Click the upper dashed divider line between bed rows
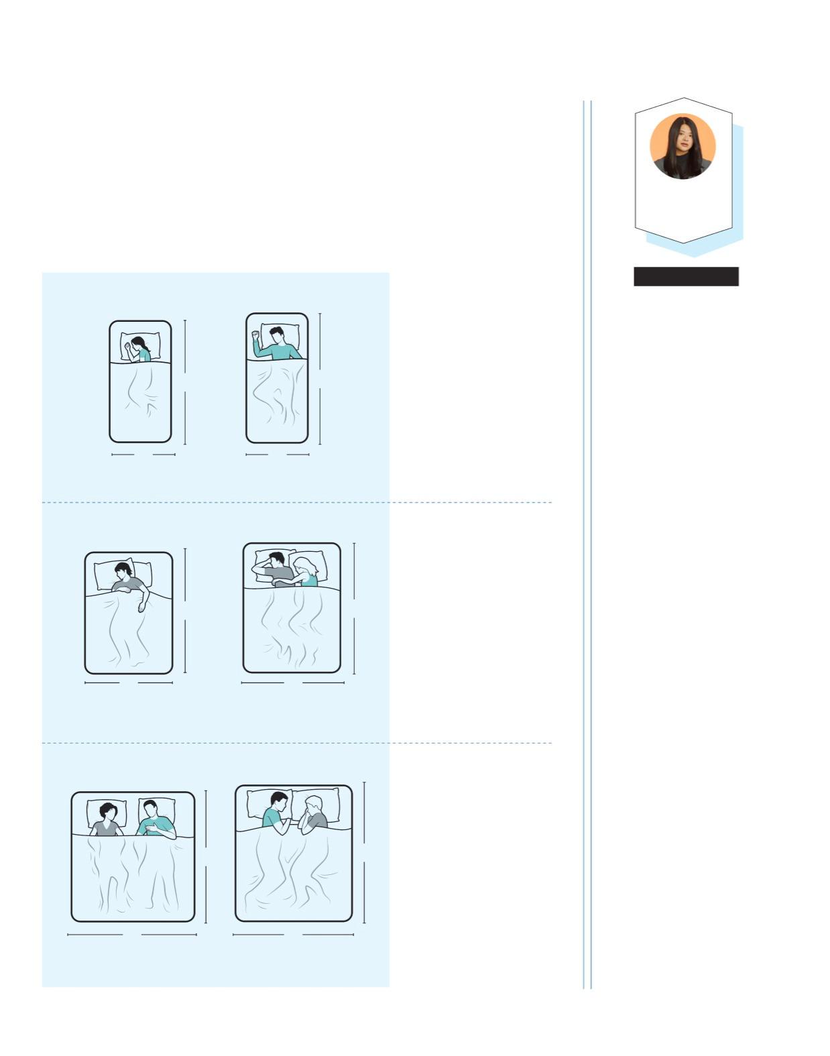The width and height of the screenshot is (830, 1056). [x=296, y=502]
